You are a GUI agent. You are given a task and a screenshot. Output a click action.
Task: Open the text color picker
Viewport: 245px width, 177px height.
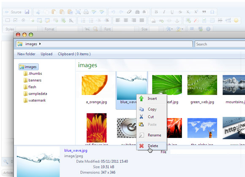point(169,29)
